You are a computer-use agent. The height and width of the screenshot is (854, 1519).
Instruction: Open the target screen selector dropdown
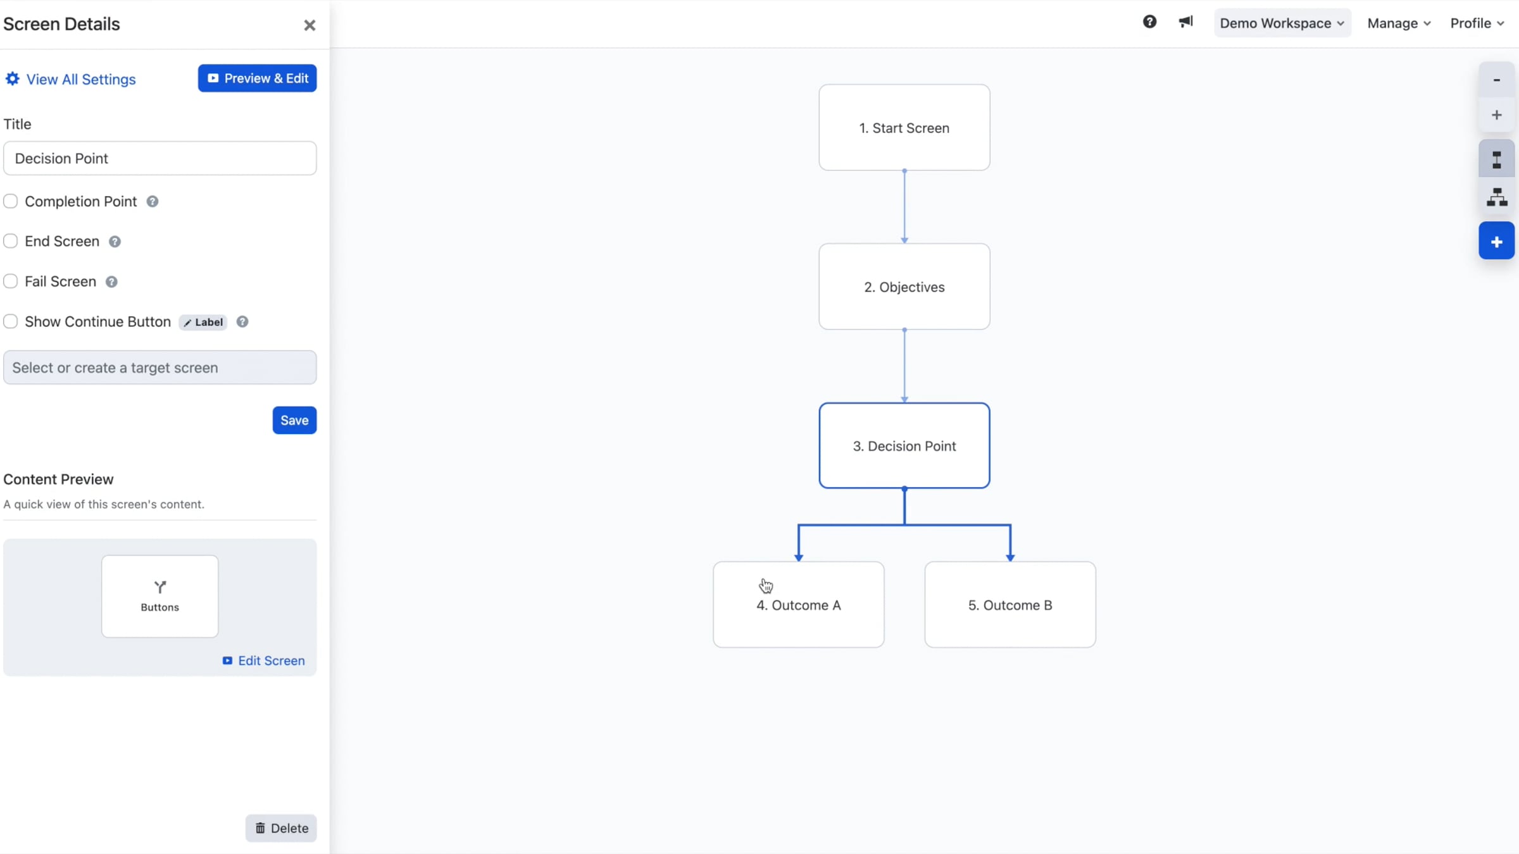[x=159, y=368]
